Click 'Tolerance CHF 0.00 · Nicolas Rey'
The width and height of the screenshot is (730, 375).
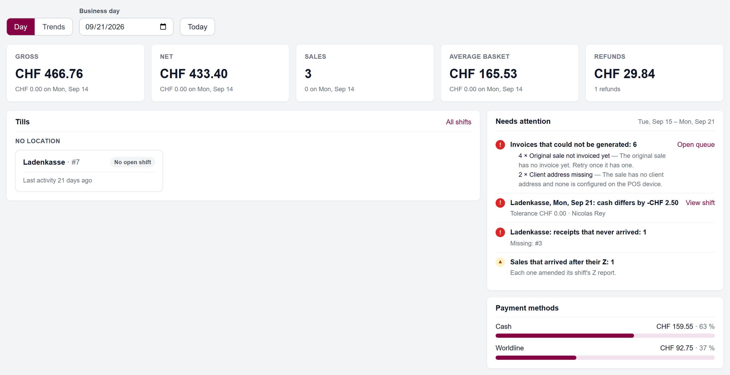(557, 213)
